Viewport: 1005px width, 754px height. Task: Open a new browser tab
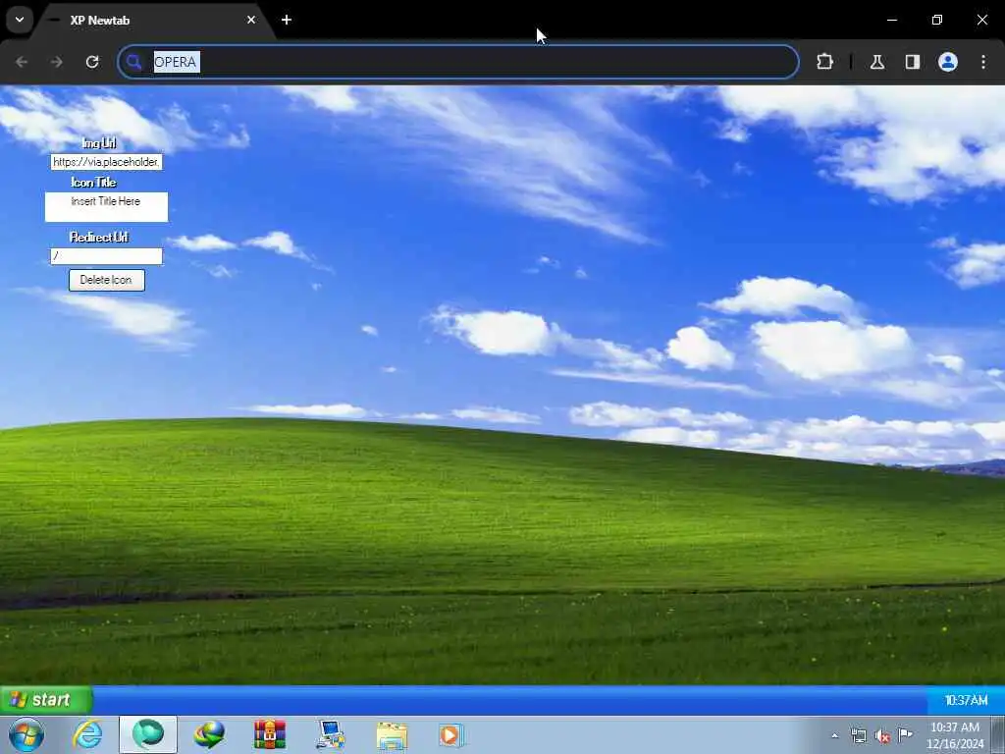click(x=287, y=20)
